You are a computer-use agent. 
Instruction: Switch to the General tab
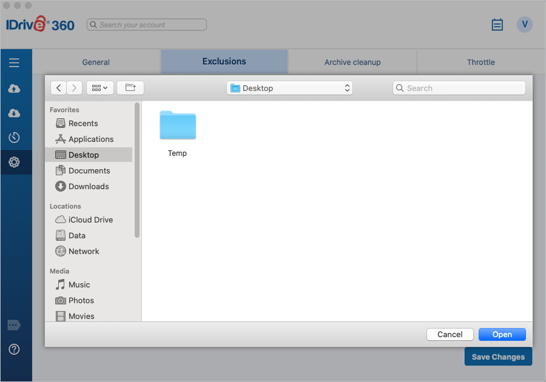click(x=96, y=62)
